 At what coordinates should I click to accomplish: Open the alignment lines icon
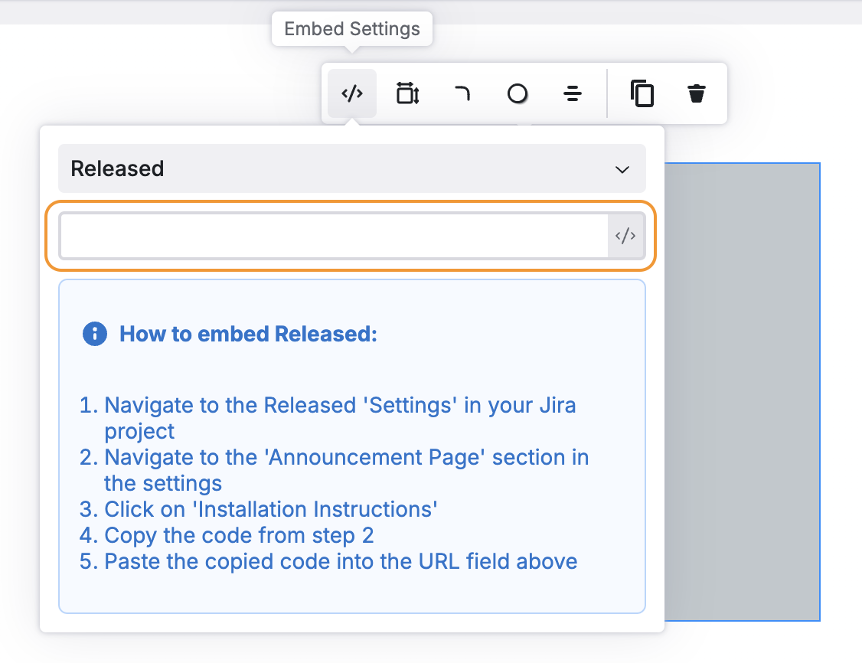(x=573, y=93)
